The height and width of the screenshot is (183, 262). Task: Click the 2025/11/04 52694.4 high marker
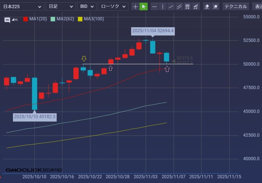153,31
